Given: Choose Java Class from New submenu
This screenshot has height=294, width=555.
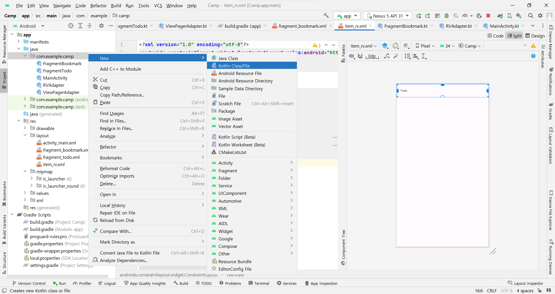Looking at the screenshot, I should (252, 58).
